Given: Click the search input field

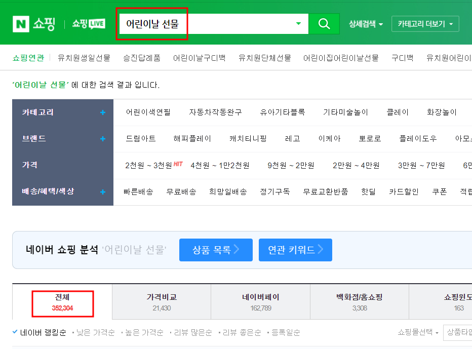Looking at the screenshot, I should [214, 23].
